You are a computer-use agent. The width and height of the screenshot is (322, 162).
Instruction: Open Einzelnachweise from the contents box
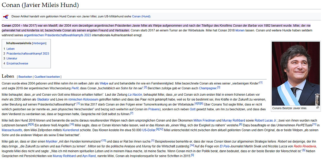(17, 63)
